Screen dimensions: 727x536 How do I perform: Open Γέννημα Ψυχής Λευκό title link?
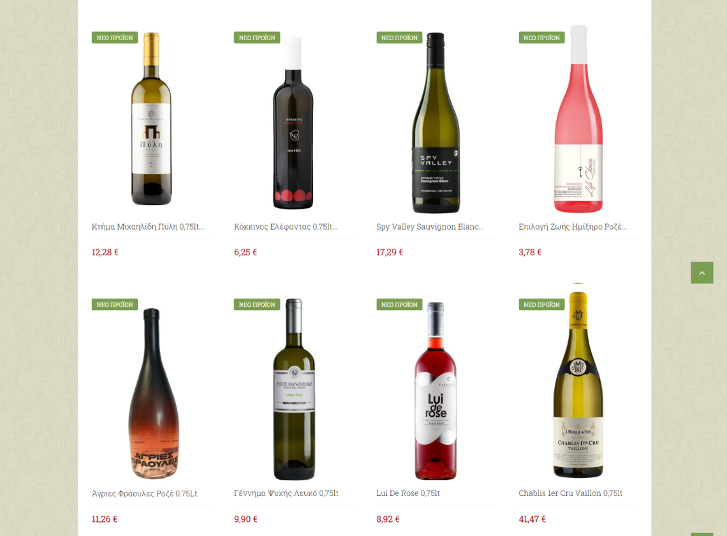tap(286, 493)
